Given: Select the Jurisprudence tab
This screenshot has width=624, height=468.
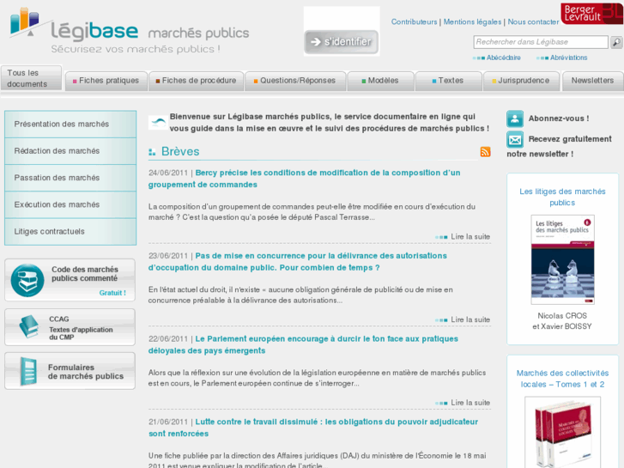Looking at the screenshot, I should (521, 81).
